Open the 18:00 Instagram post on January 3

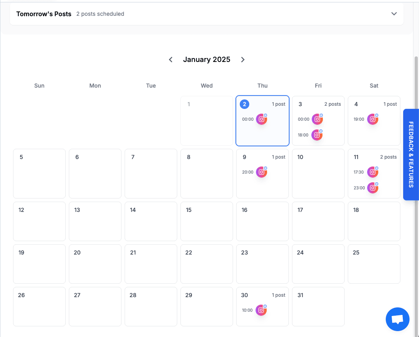pyautogui.click(x=317, y=135)
